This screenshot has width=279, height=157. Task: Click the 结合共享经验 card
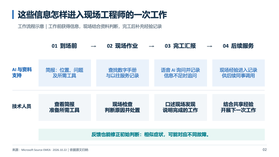pos(239,107)
